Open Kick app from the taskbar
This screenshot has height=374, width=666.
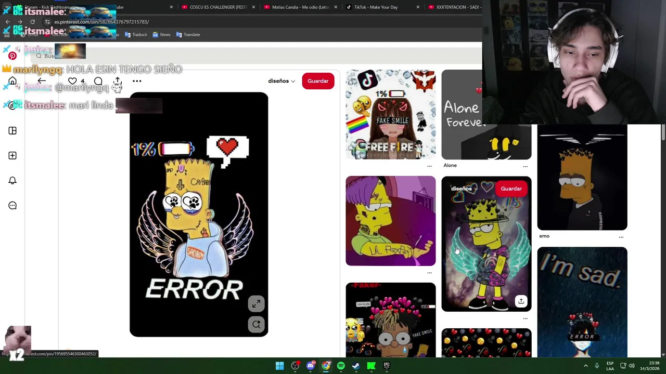pyautogui.click(x=372, y=366)
